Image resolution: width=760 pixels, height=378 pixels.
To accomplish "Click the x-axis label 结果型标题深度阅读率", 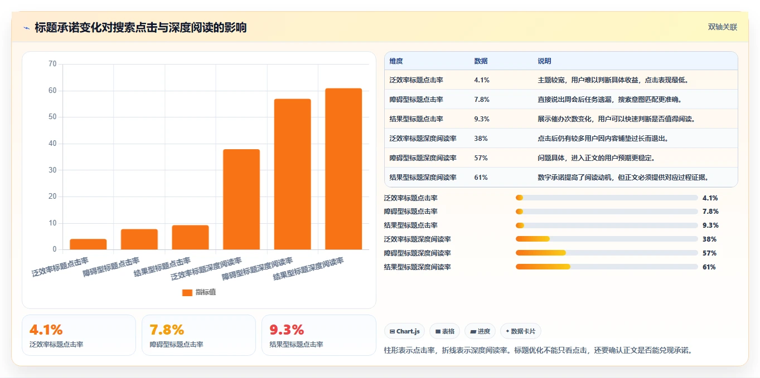I will (309, 269).
